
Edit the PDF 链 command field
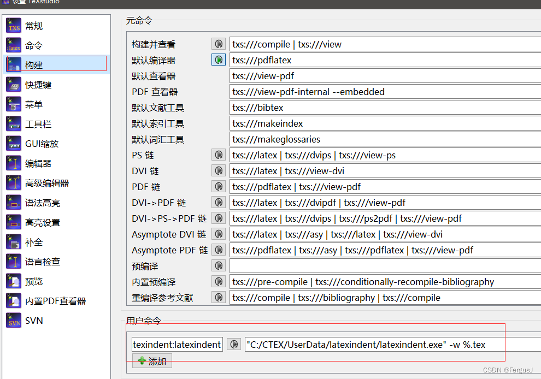(385, 187)
